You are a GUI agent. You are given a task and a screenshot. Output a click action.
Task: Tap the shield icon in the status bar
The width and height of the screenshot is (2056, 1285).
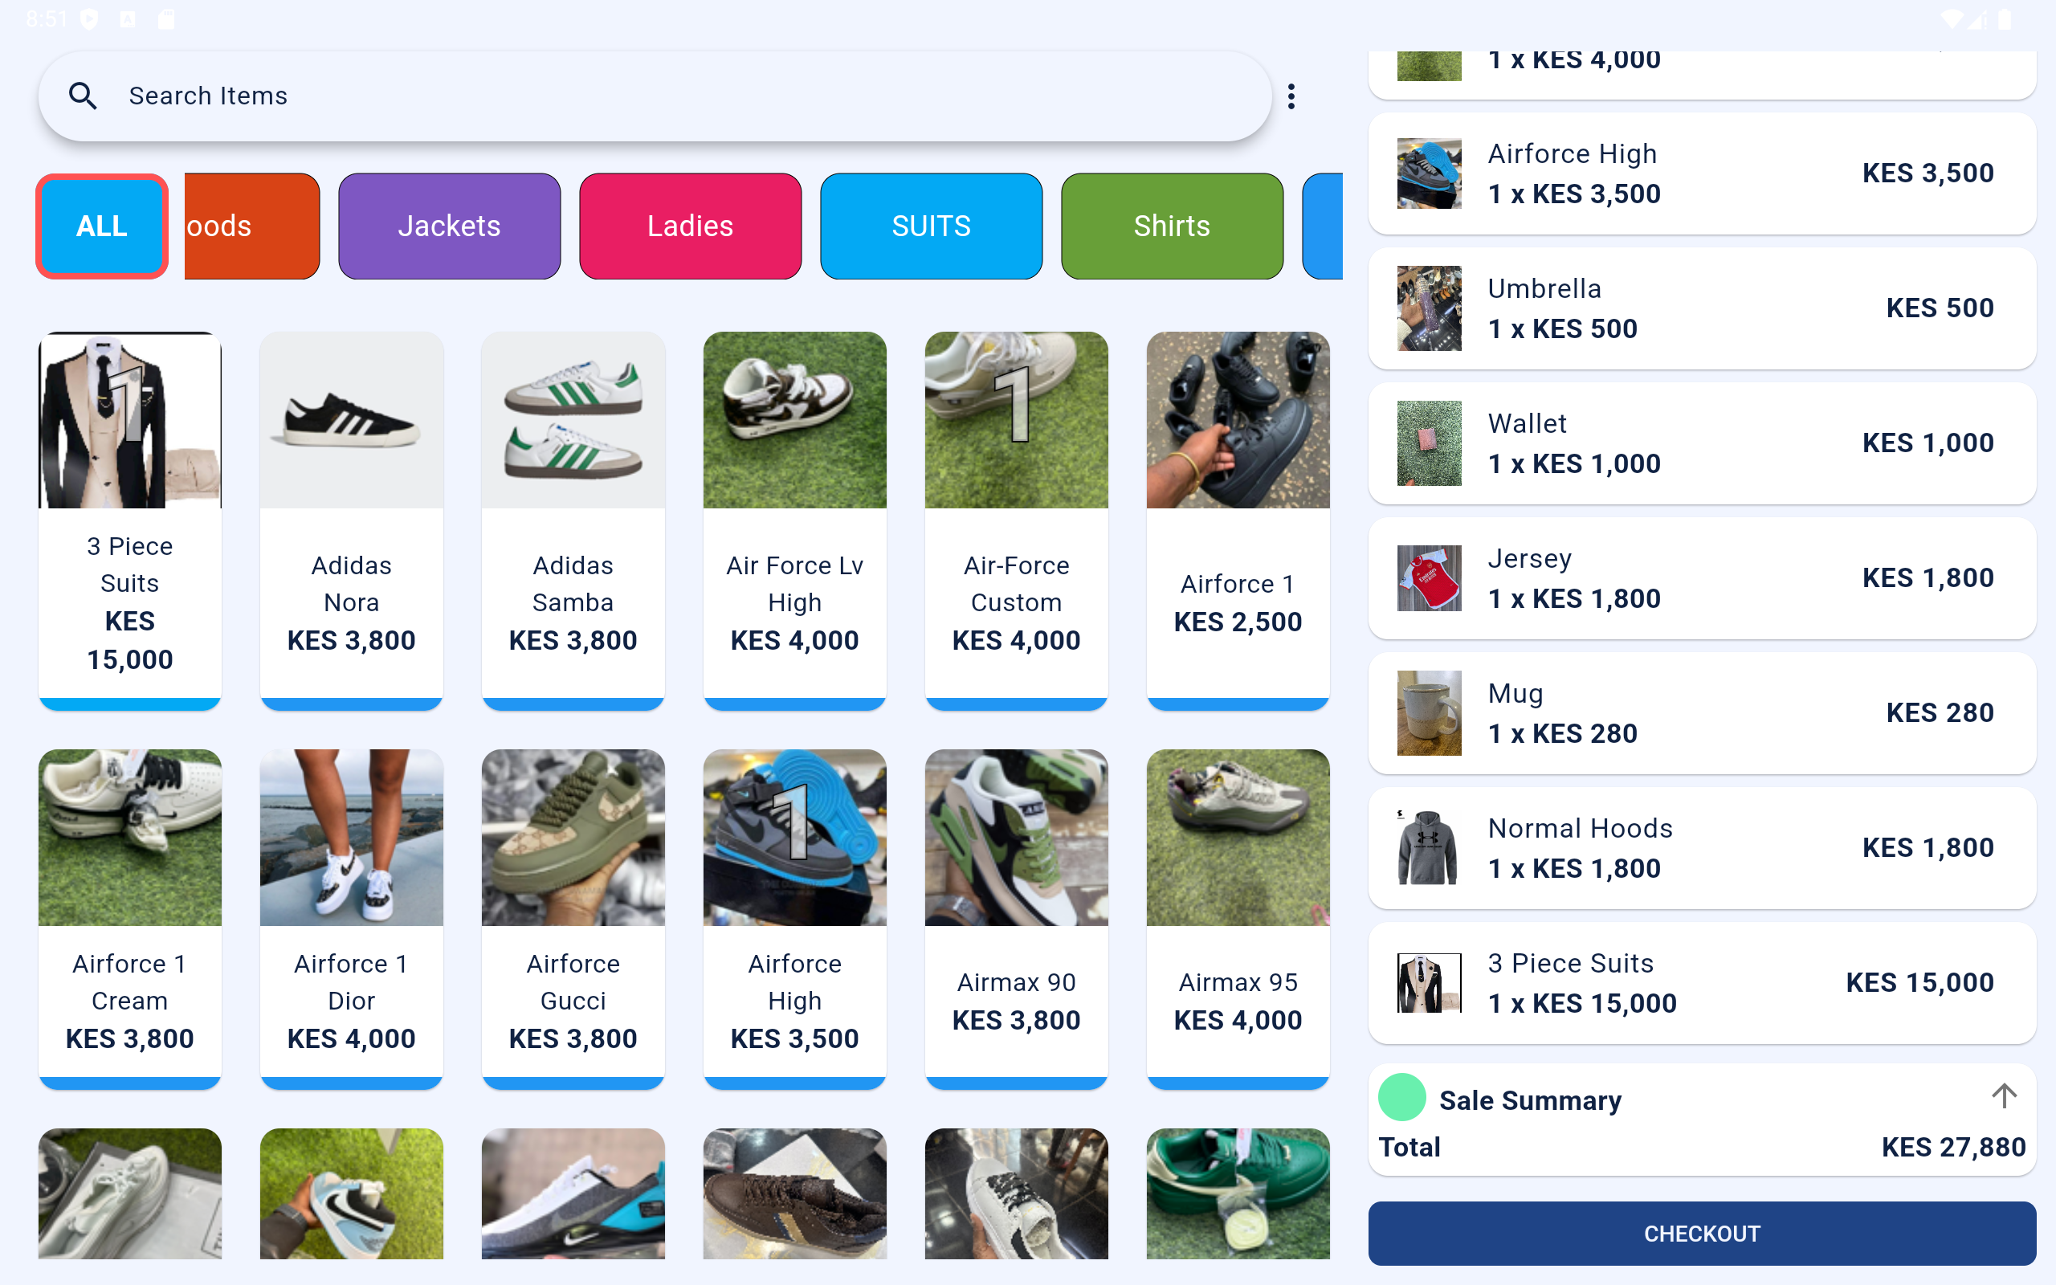coord(89,18)
